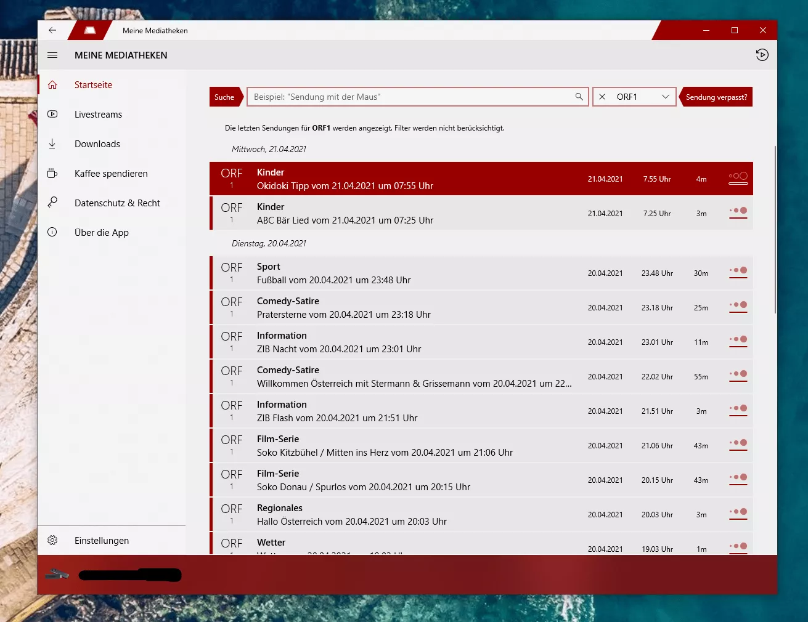
Task: Select Fußball vom 20.04.2021 entry
Action: (481, 273)
